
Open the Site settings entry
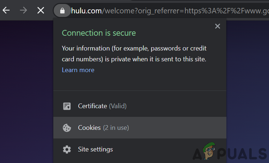click(x=95, y=149)
